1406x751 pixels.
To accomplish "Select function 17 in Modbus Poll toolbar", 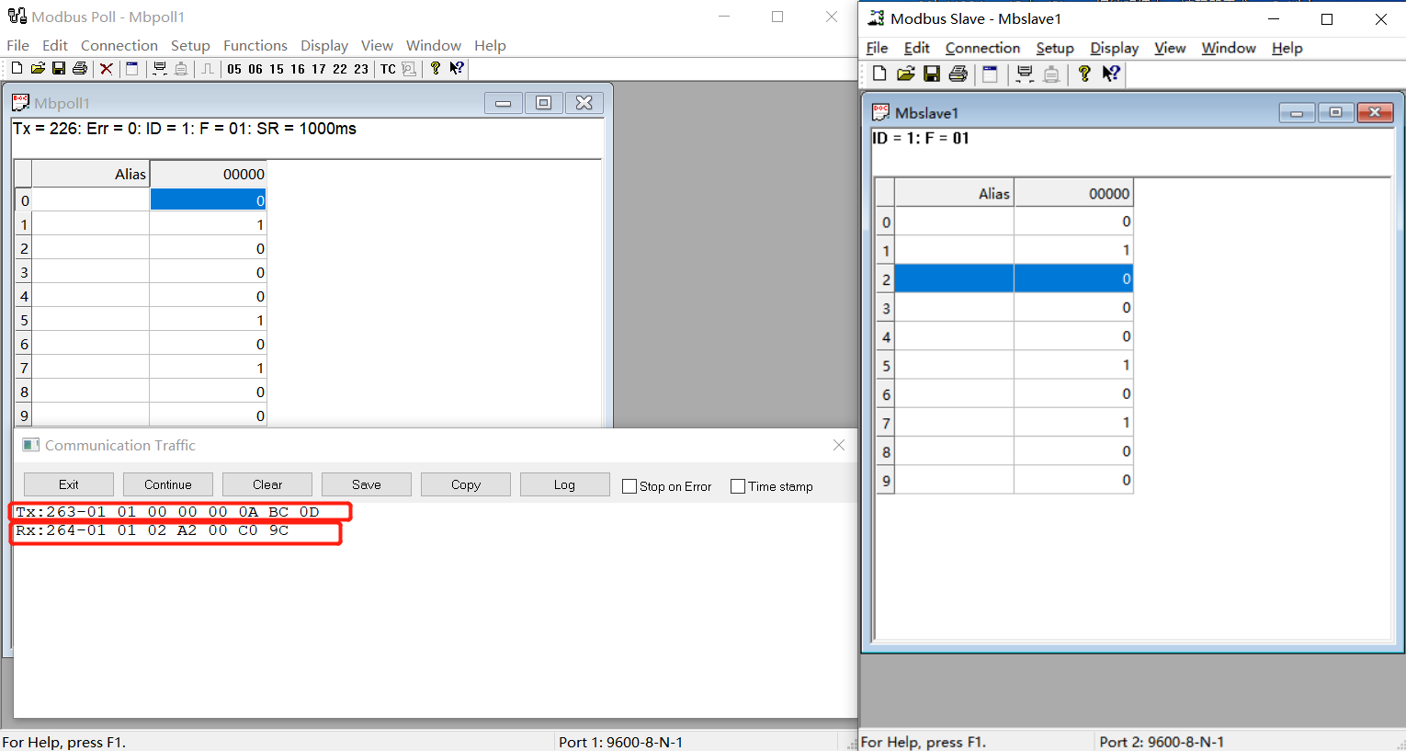I will pyautogui.click(x=319, y=69).
